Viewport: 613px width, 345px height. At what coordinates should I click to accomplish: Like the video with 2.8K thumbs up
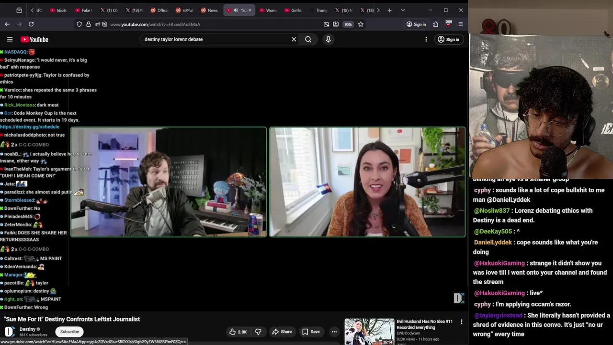point(238,332)
